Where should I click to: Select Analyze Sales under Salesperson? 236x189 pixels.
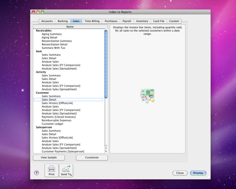coord(50,141)
